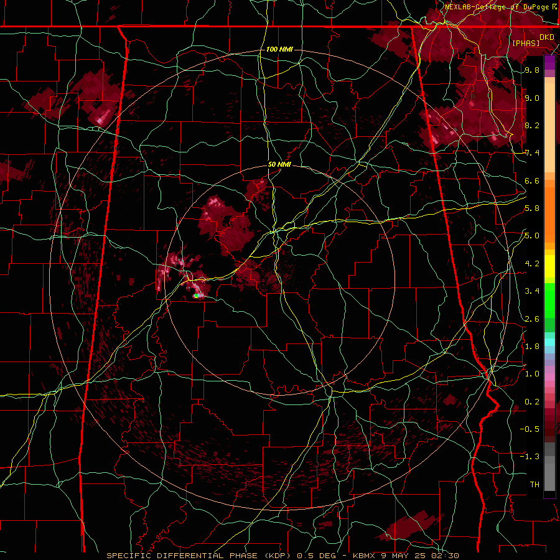Click the -0.5 scale label
This screenshot has width=560, height=560.
(x=530, y=429)
